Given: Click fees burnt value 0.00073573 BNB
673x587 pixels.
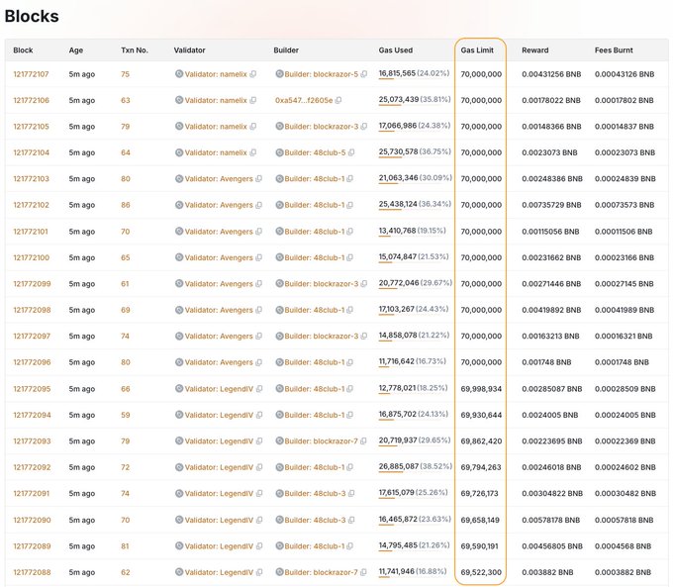Looking at the screenshot, I should pos(625,205).
